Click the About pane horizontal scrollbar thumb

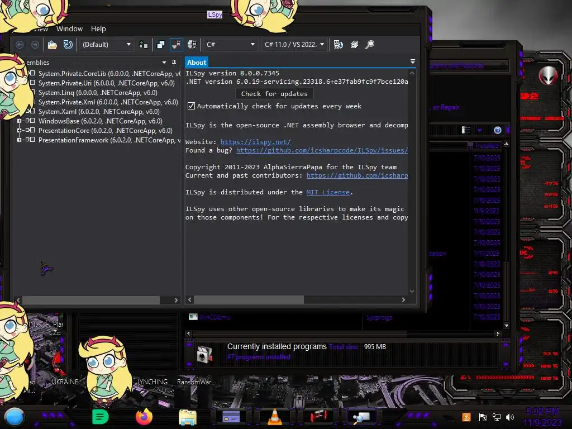(x=249, y=299)
